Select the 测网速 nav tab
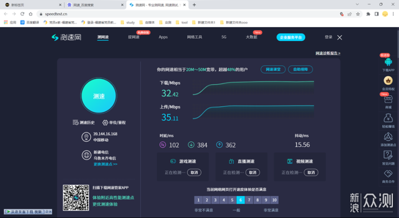Image resolution: width=399 pixels, height=218 pixels. [x=103, y=37]
